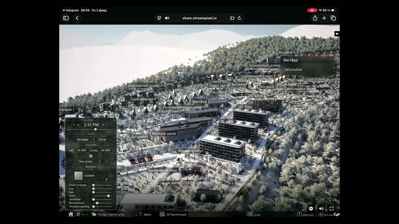This screenshot has width=399, height=224.
Task: Open stream settings gear
Action: point(311,209)
